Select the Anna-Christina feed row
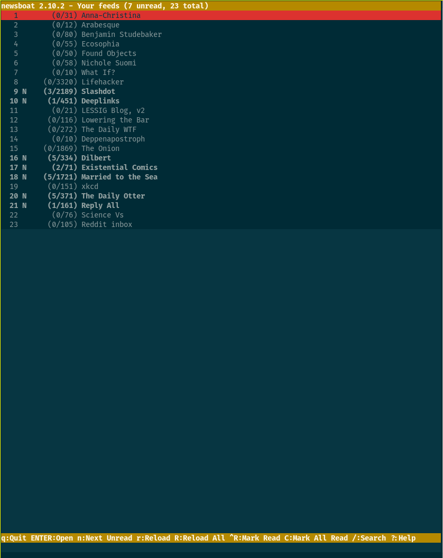Image resolution: width=443 pixels, height=558 pixels. coord(221,15)
